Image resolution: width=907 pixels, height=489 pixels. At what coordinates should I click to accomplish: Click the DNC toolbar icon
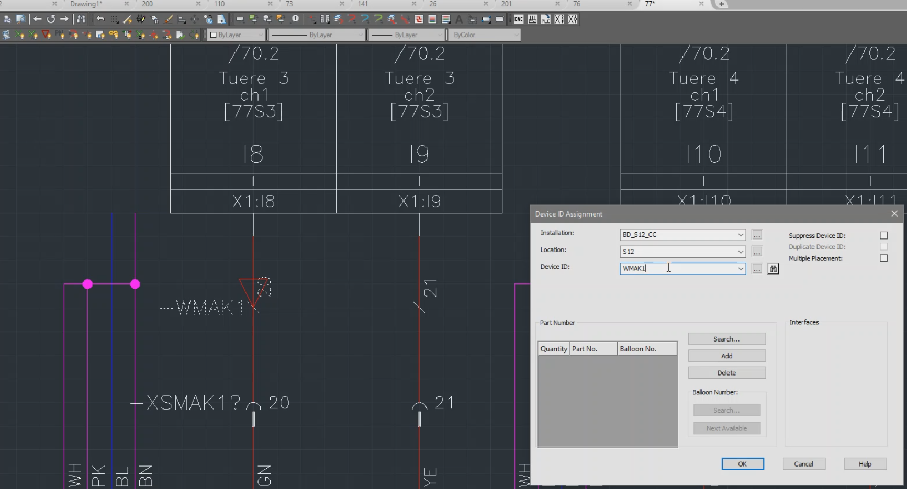519,19
